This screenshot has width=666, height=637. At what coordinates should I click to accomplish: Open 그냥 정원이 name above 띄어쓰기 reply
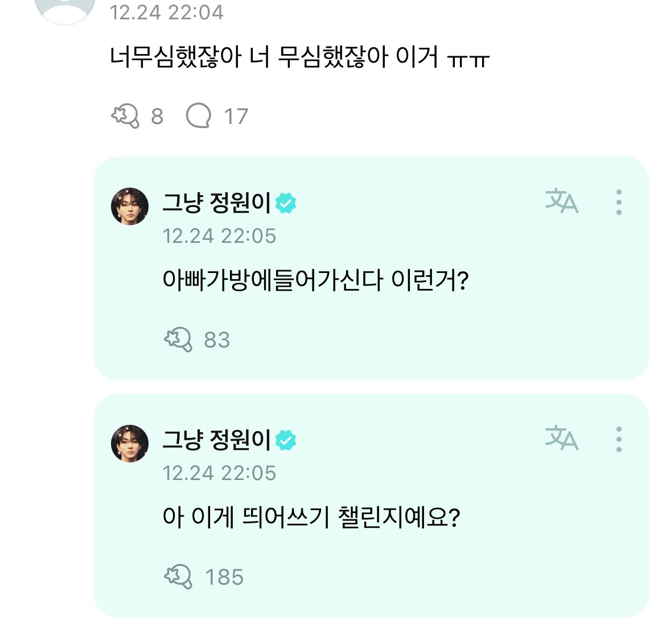(216, 440)
